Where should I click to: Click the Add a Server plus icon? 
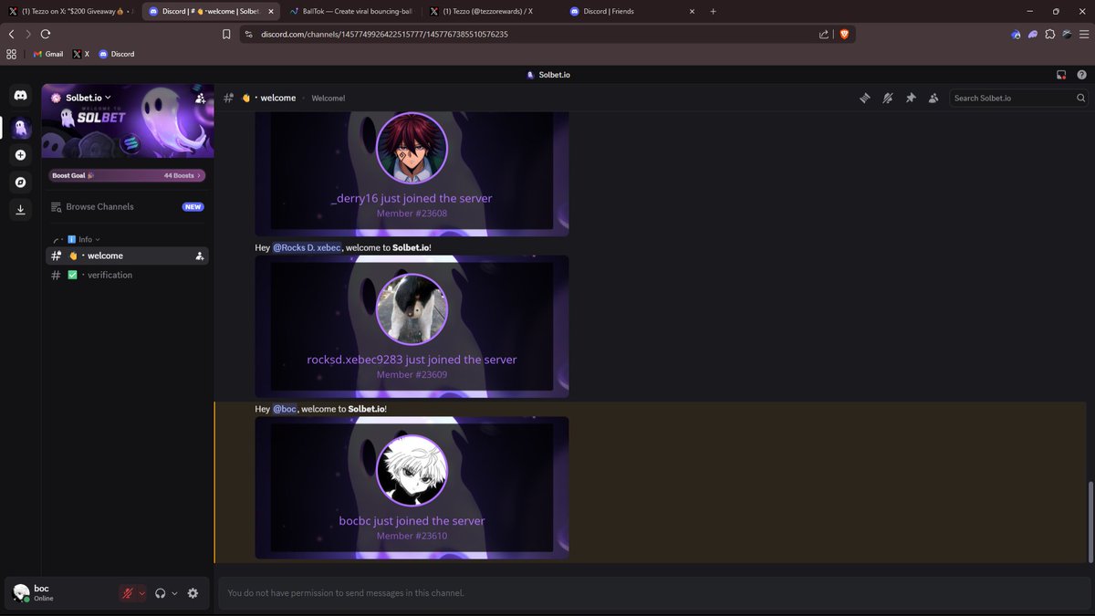(20, 156)
